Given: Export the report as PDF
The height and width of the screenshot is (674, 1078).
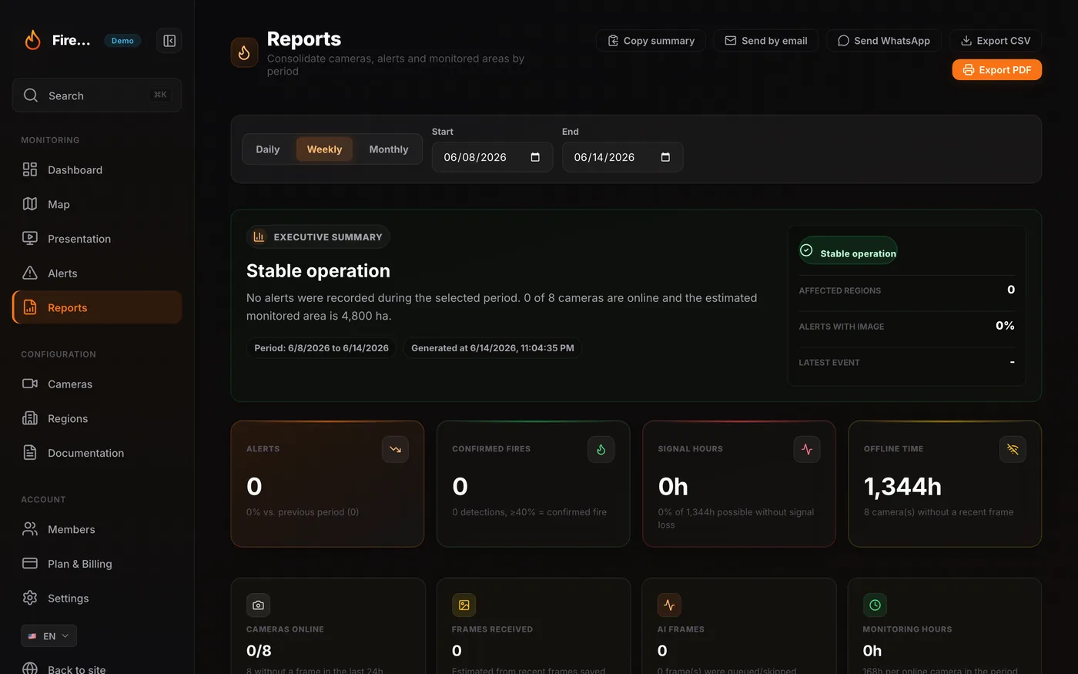Looking at the screenshot, I should click(996, 70).
